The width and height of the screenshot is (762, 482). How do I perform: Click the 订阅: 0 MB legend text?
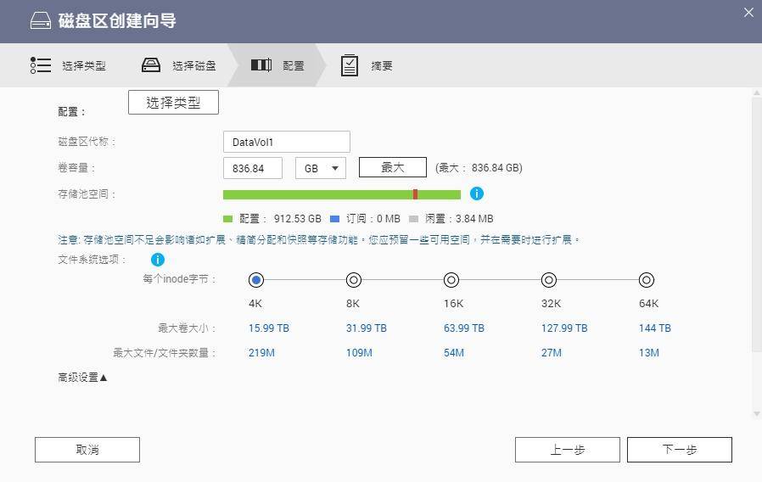pyautogui.click(x=373, y=219)
